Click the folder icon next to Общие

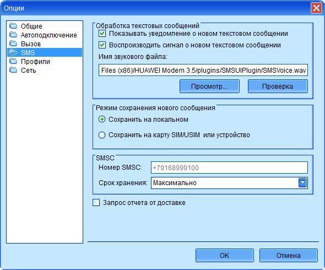(13, 26)
